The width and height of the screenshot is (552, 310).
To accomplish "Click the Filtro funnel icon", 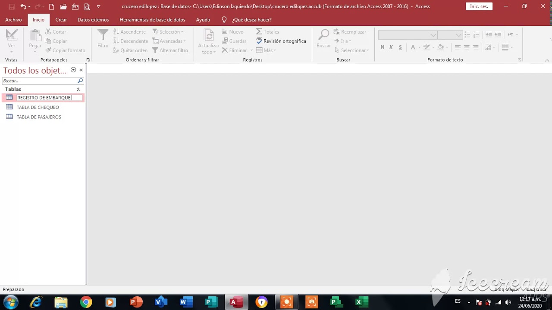I will point(103,34).
